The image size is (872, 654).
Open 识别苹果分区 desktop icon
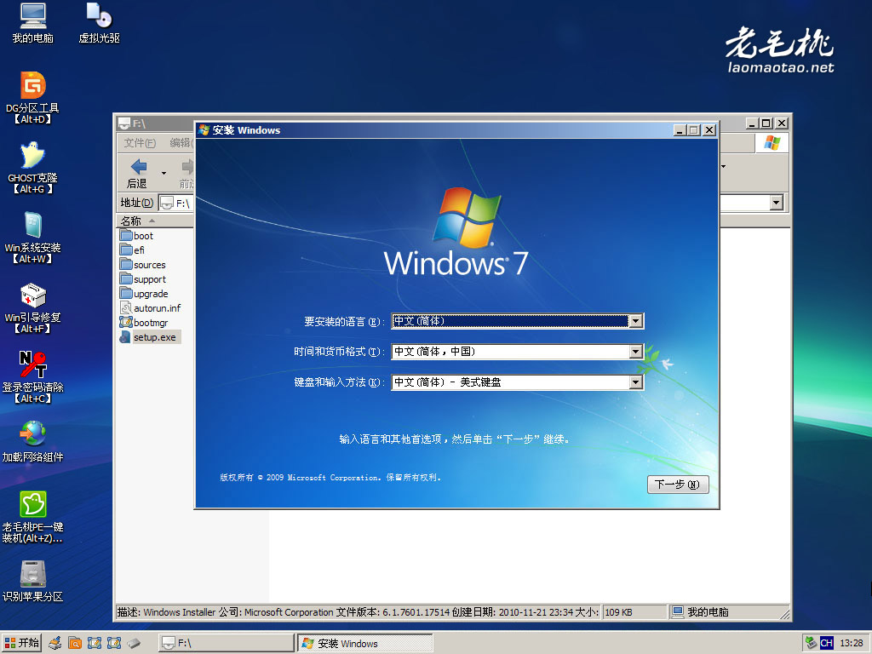33,581
